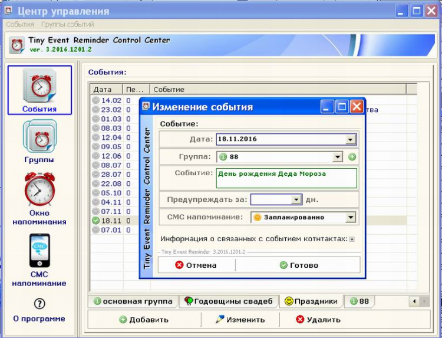Switch to the Праздники tab
This screenshot has width=442, height=338.
[x=311, y=301]
